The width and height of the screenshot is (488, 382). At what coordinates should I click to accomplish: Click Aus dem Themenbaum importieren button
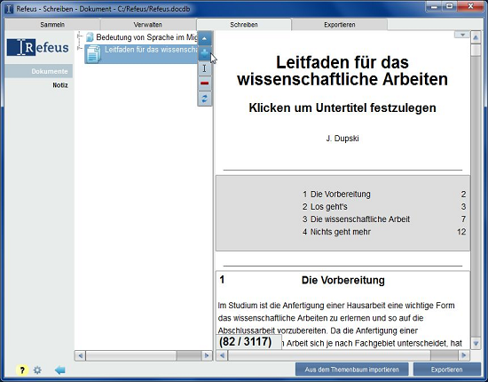(351, 370)
